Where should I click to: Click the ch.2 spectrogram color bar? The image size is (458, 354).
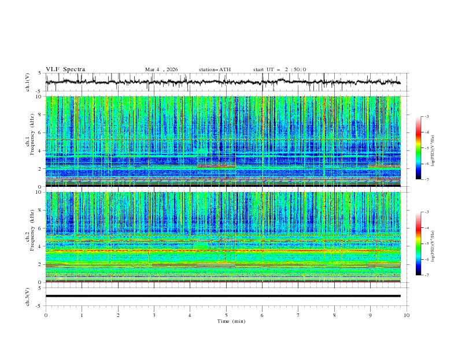418,244
